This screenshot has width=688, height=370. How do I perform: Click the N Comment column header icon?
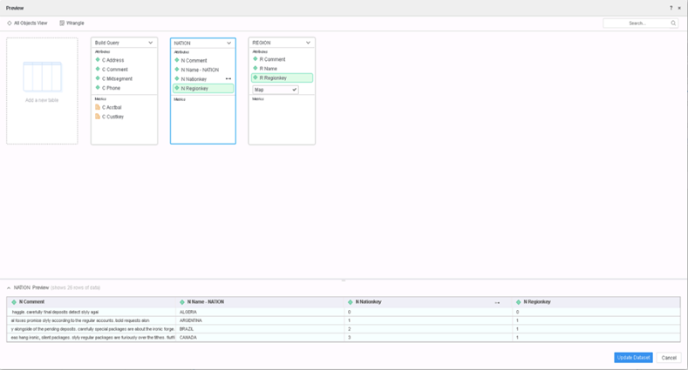pos(14,302)
